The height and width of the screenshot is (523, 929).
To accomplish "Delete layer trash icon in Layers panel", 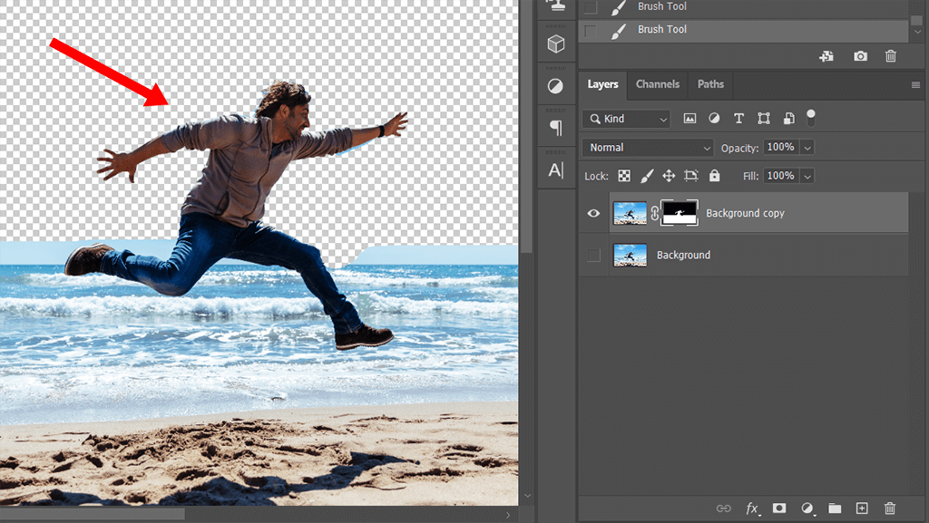I will coord(889,508).
